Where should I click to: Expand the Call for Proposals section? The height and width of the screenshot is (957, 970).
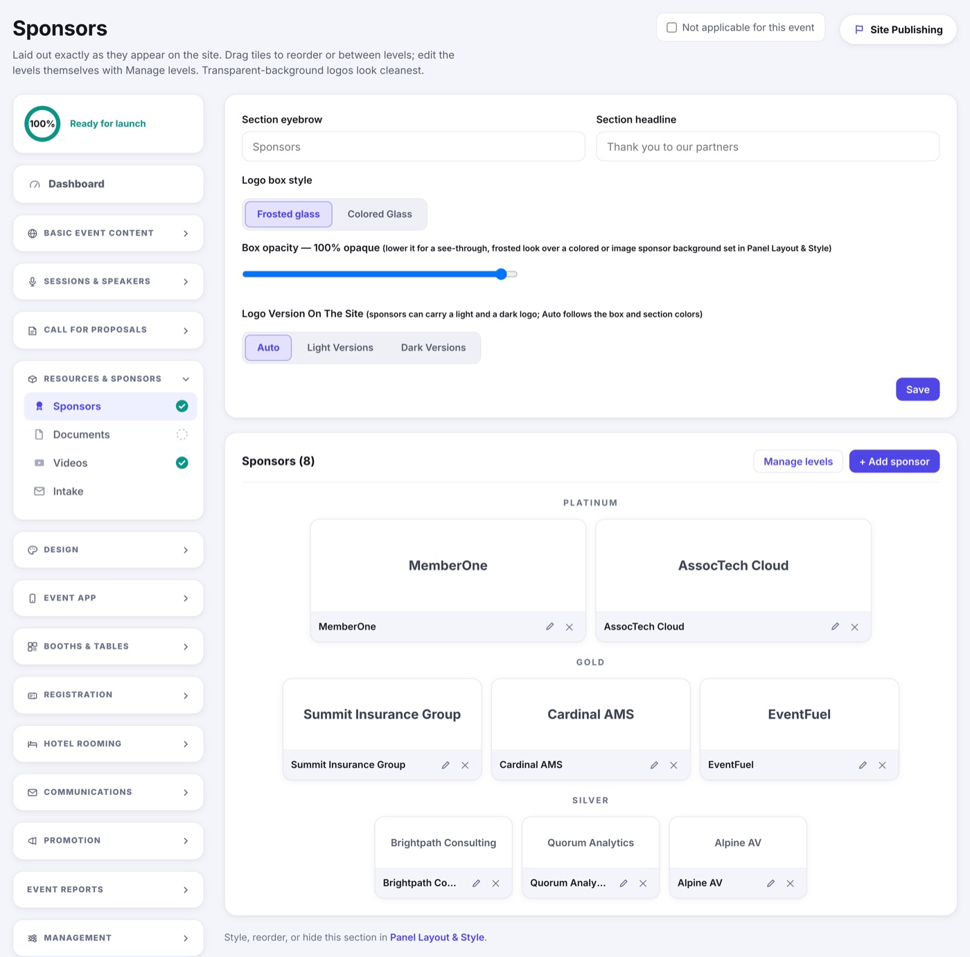point(108,330)
